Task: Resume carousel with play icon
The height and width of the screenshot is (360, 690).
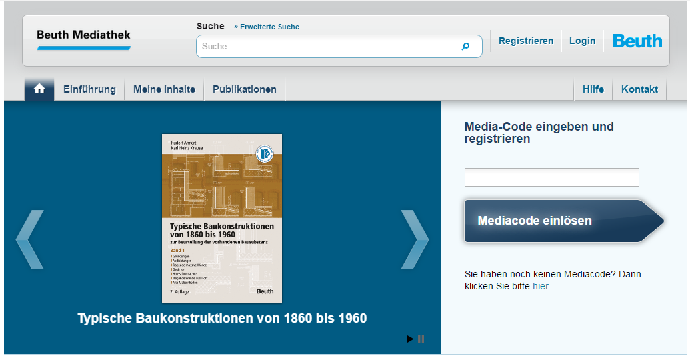Action: coord(410,339)
